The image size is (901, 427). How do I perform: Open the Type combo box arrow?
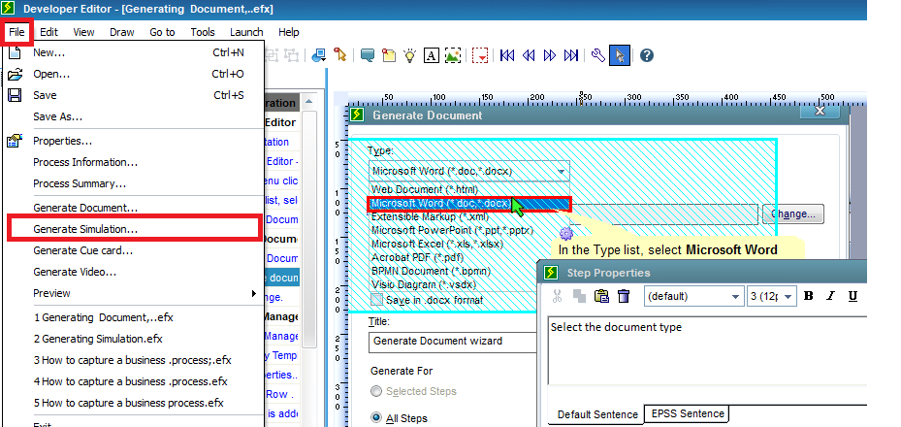(x=562, y=171)
